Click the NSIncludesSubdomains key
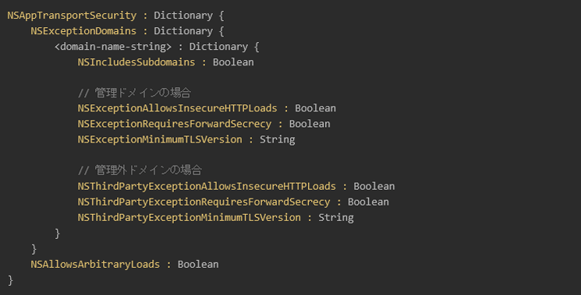Viewport: 581px width, 295px height. [136, 62]
